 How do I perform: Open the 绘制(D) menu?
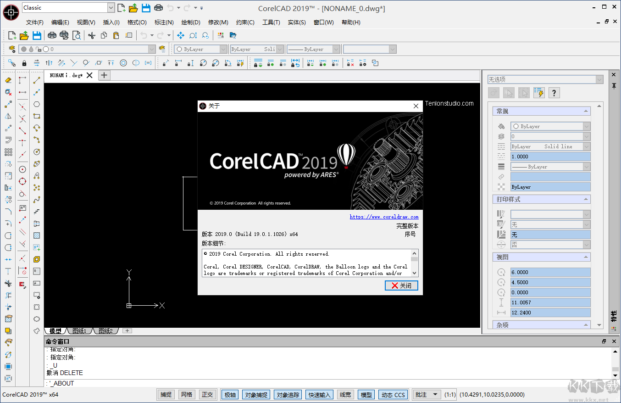point(191,22)
